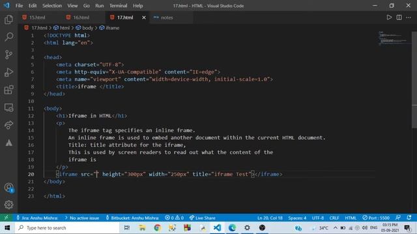Toggle Live Server at Port: 5500

click(376, 218)
